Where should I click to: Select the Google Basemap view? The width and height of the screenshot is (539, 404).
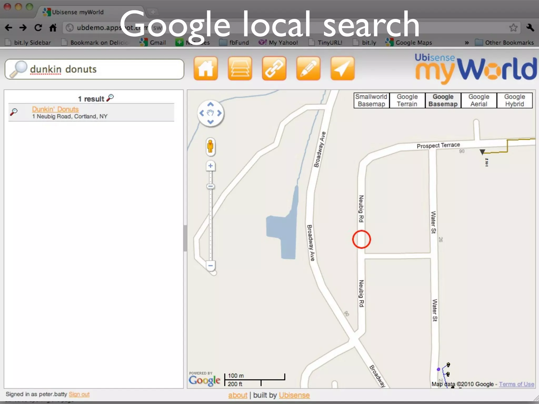pyautogui.click(x=443, y=100)
